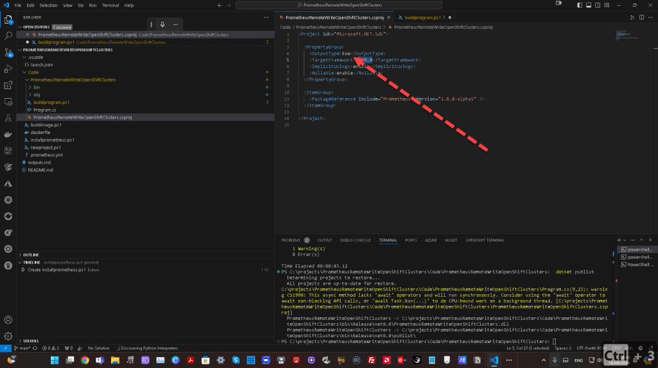Click No Solution in the status bar
Image resolution: width=658 pixels, height=368 pixels.
(98, 348)
